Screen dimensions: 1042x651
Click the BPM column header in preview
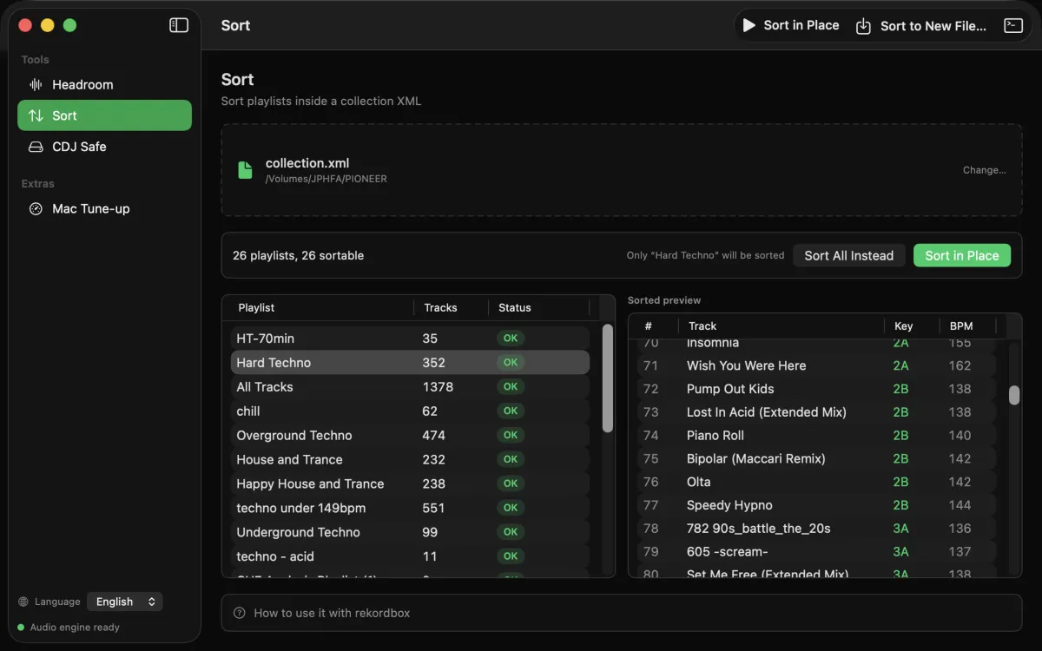pos(961,326)
